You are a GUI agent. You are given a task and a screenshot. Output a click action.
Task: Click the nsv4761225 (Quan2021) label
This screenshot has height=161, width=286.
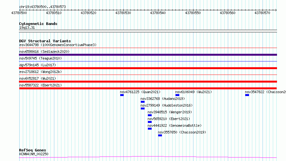(140, 92)
